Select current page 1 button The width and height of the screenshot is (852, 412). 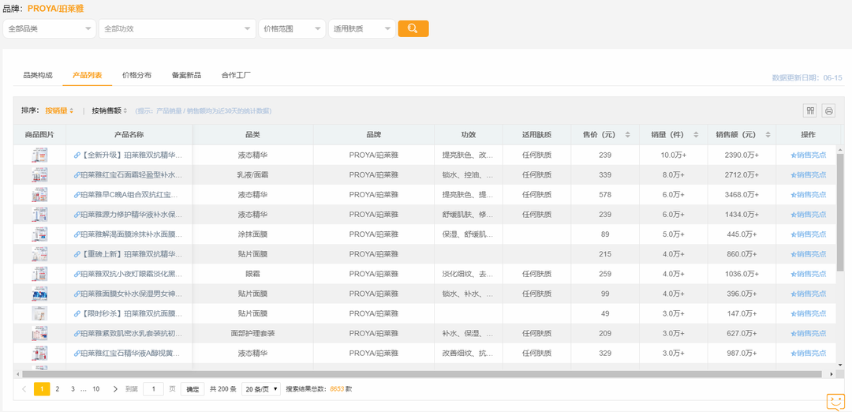(x=42, y=389)
